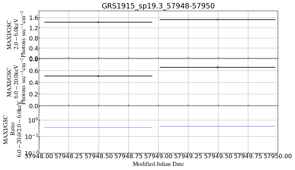The height and width of the screenshot is (170, 295).
Task: Click the 0.6 tick in middle panel
Action: coord(34,71)
